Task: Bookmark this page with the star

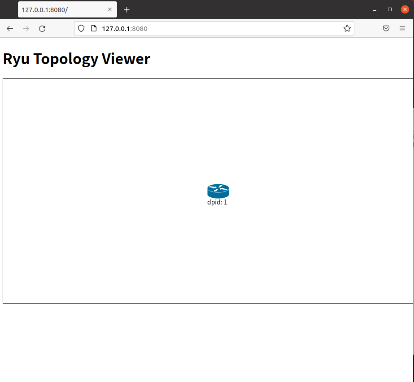Action: 347,28
